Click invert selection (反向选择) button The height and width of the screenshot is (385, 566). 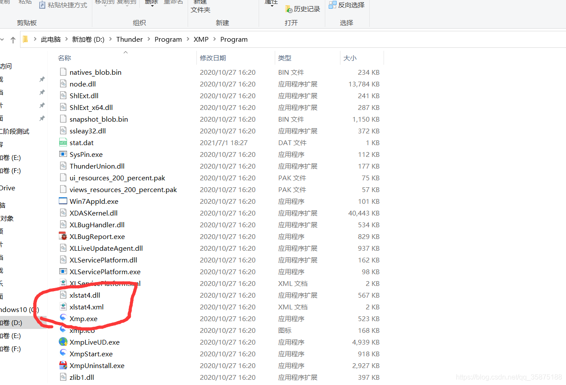click(347, 5)
